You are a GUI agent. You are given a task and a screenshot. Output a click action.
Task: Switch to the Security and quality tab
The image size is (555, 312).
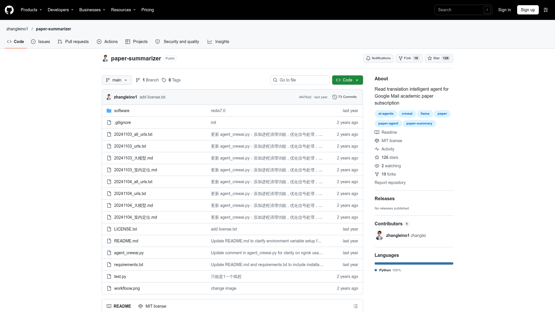coord(177,42)
